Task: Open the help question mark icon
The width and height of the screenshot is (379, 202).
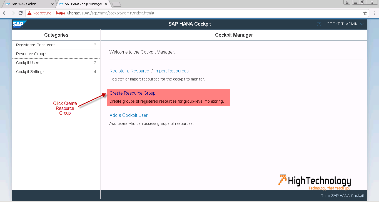Action: 319,24
